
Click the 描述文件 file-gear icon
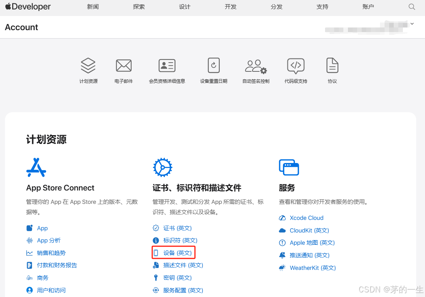click(156, 265)
